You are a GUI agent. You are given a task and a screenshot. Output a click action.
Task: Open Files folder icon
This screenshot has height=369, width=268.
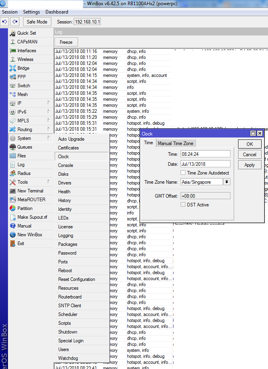tap(12, 156)
